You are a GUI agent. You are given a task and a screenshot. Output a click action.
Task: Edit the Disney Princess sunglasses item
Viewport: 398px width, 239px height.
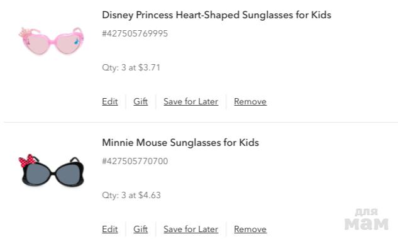(x=110, y=101)
